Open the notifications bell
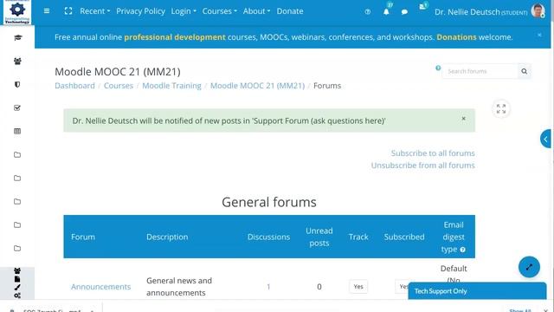554x312 pixels. coord(386,11)
